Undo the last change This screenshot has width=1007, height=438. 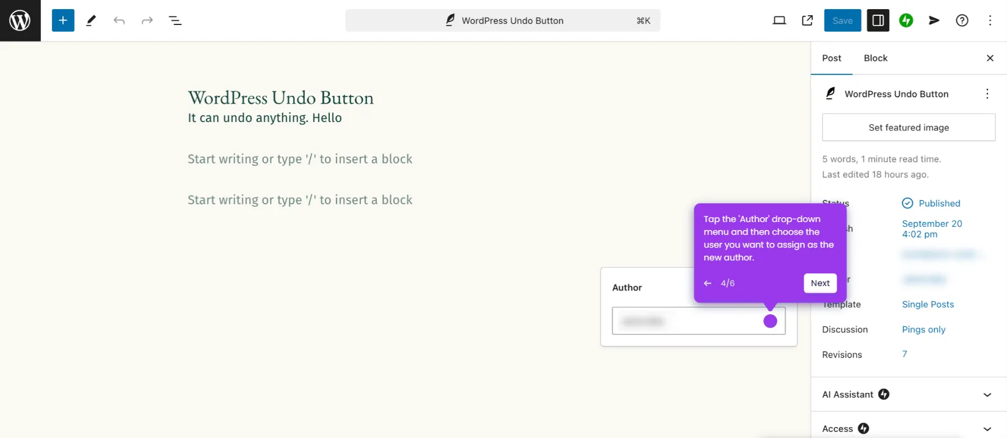pyautogui.click(x=119, y=21)
